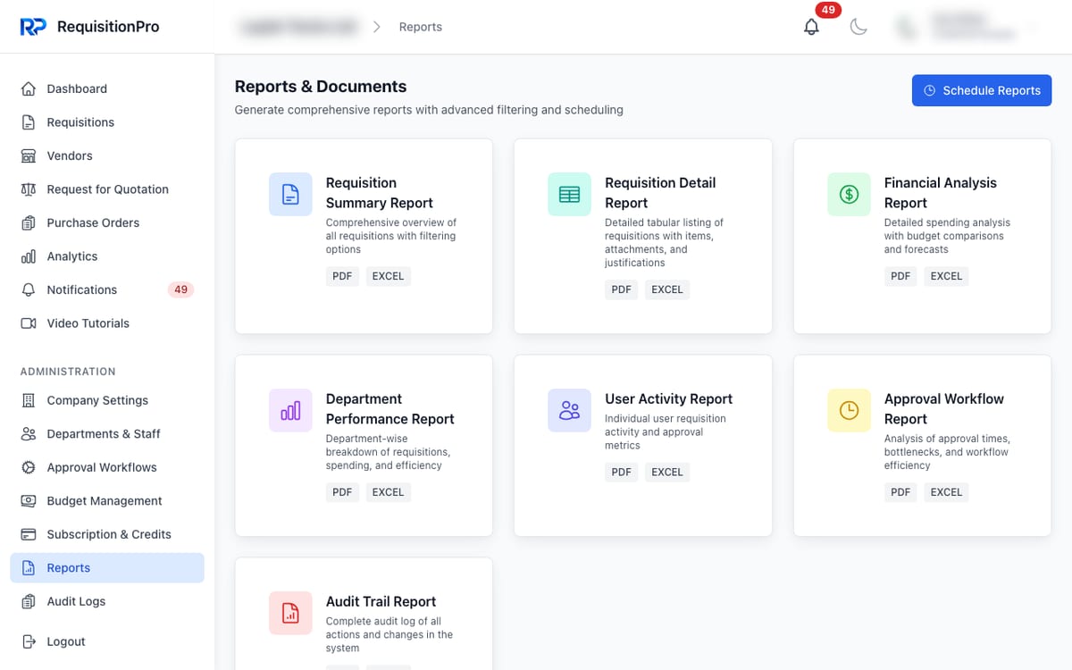Go to Departments & Staff
The width and height of the screenshot is (1072, 670).
tap(107, 434)
